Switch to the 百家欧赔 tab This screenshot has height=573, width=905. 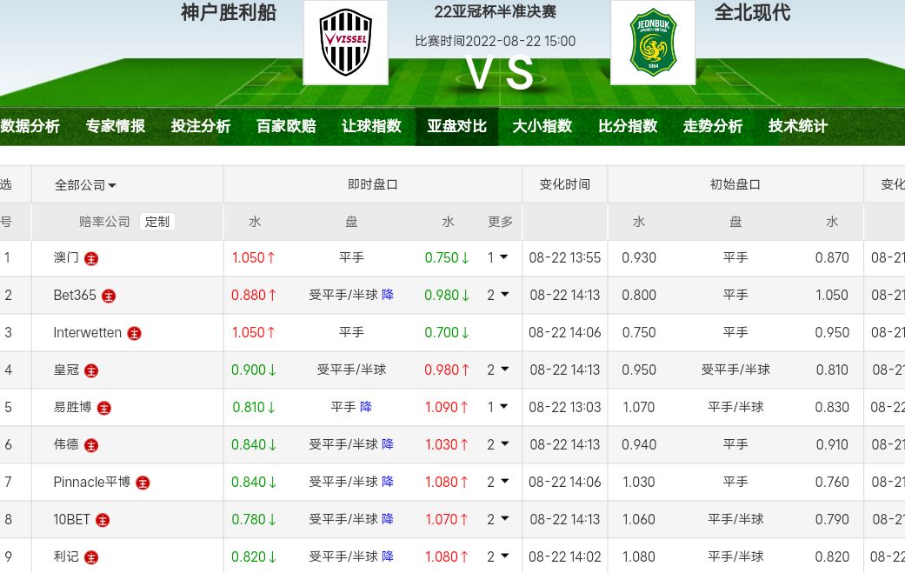point(286,126)
